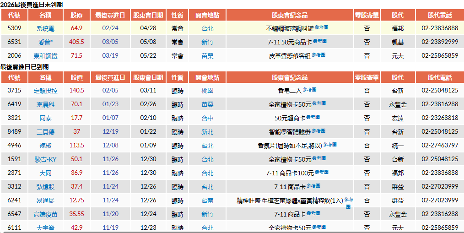Click share price 140.5
Image resolution: width=464 pixels, height=233 pixels.
[x=76, y=91]
